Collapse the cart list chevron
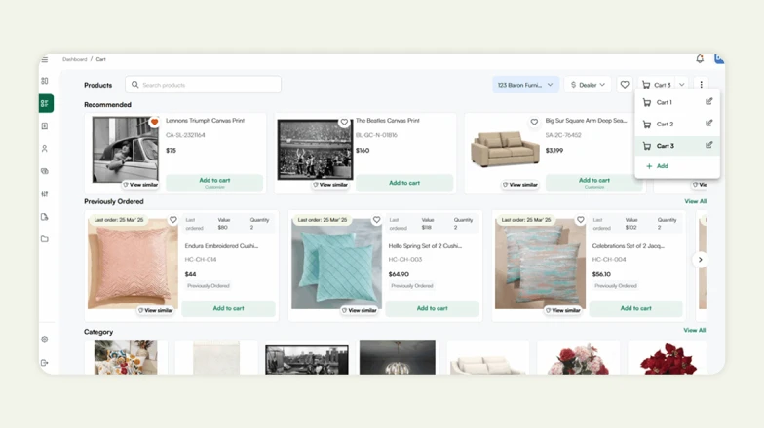Viewport: 764px width, 428px height. pos(682,85)
